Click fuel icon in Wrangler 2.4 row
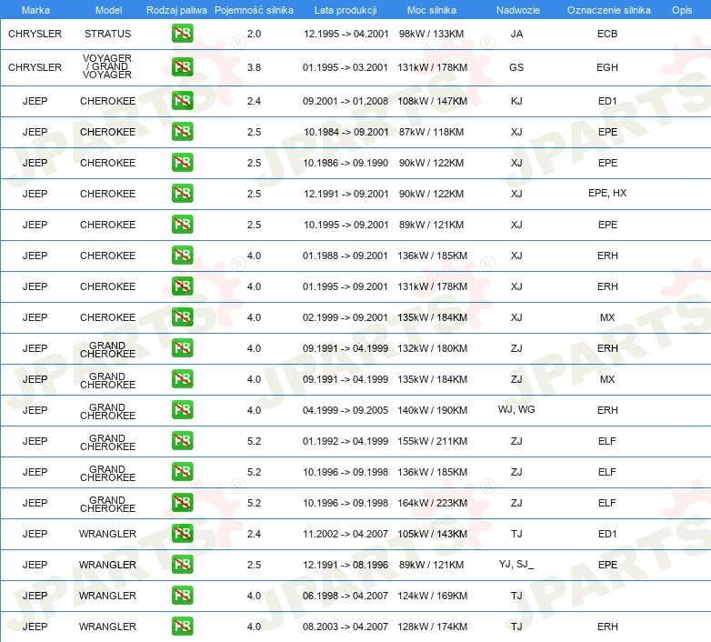The image size is (711, 642). (182, 533)
